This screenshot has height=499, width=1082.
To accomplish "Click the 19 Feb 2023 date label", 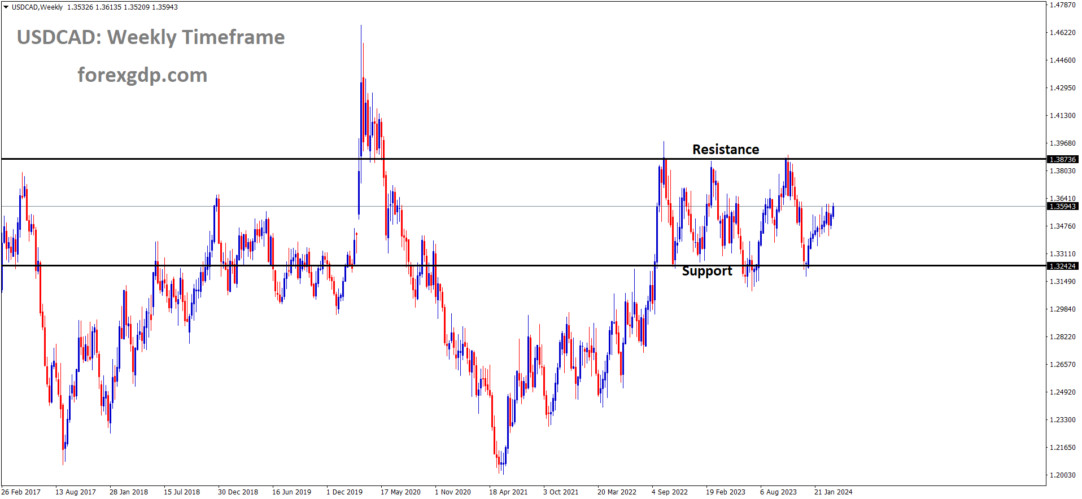I will point(726,492).
